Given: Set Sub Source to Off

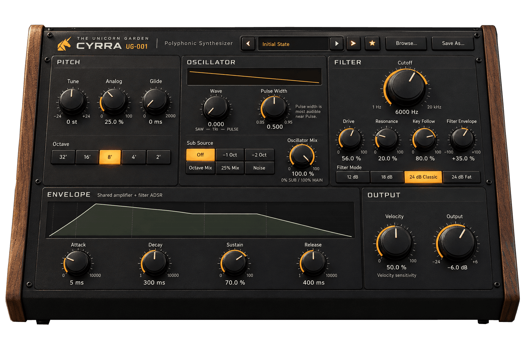Looking at the screenshot, I should pyautogui.click(x=200, y=155).
